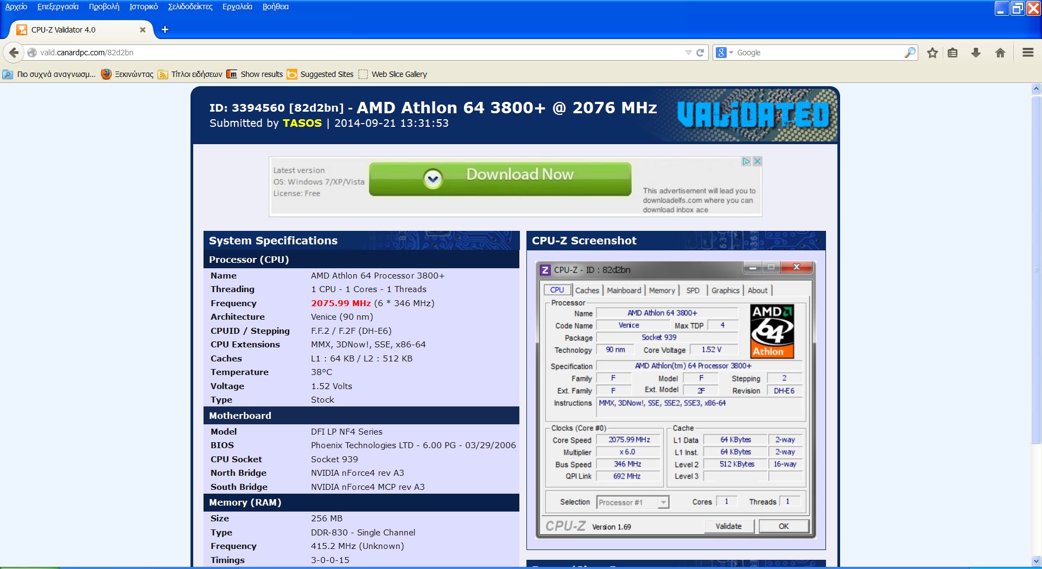Click the DDR-830 - Single Channel value
Screen dimensions: 1042x569
(363, 533)
